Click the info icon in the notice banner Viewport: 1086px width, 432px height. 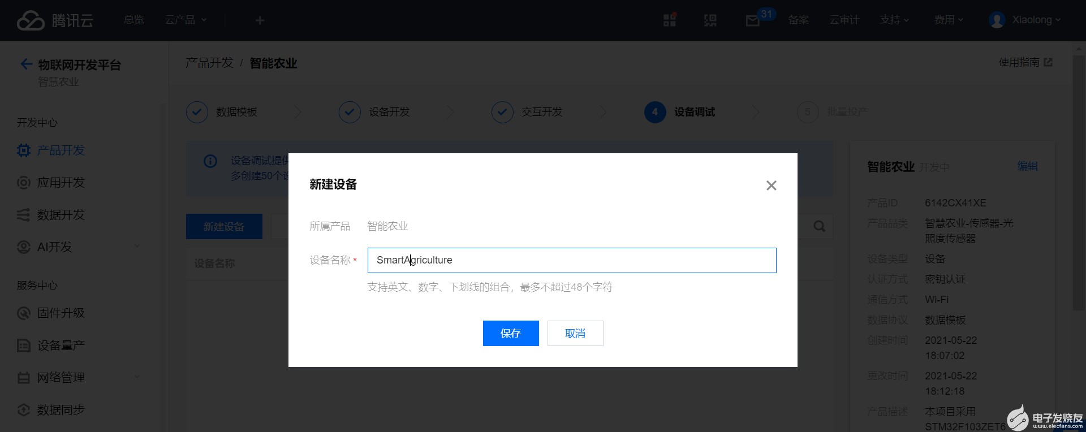click(210, 161)
